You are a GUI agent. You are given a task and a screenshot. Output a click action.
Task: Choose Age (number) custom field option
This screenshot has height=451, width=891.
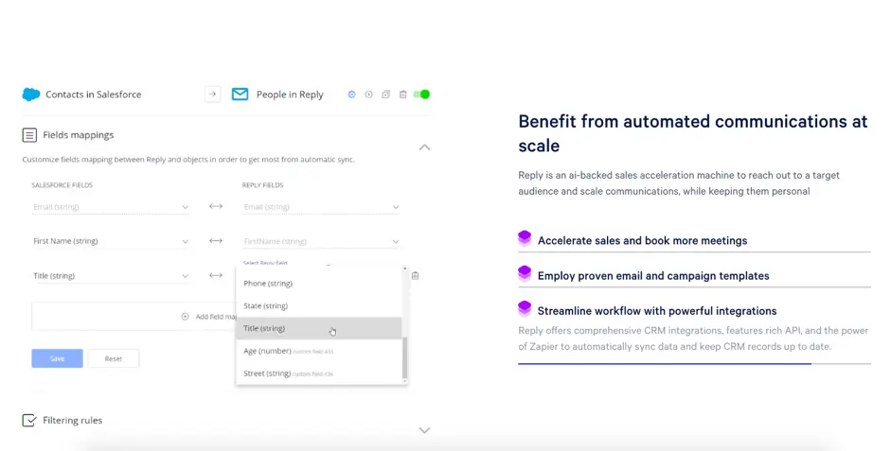tap(319, 351)
